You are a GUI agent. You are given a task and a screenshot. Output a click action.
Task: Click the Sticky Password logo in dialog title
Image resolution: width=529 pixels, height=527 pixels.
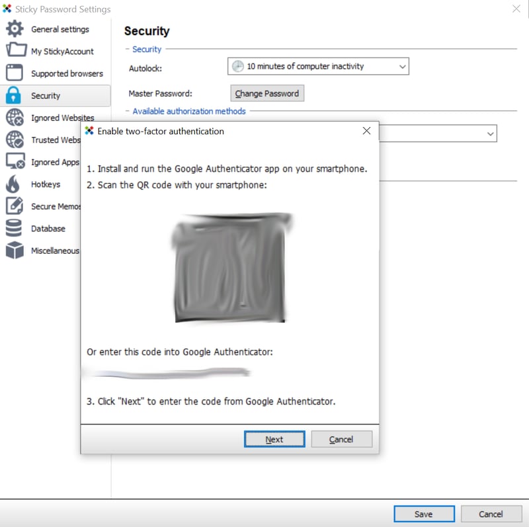pyautogui.click(x=89, y=131)
